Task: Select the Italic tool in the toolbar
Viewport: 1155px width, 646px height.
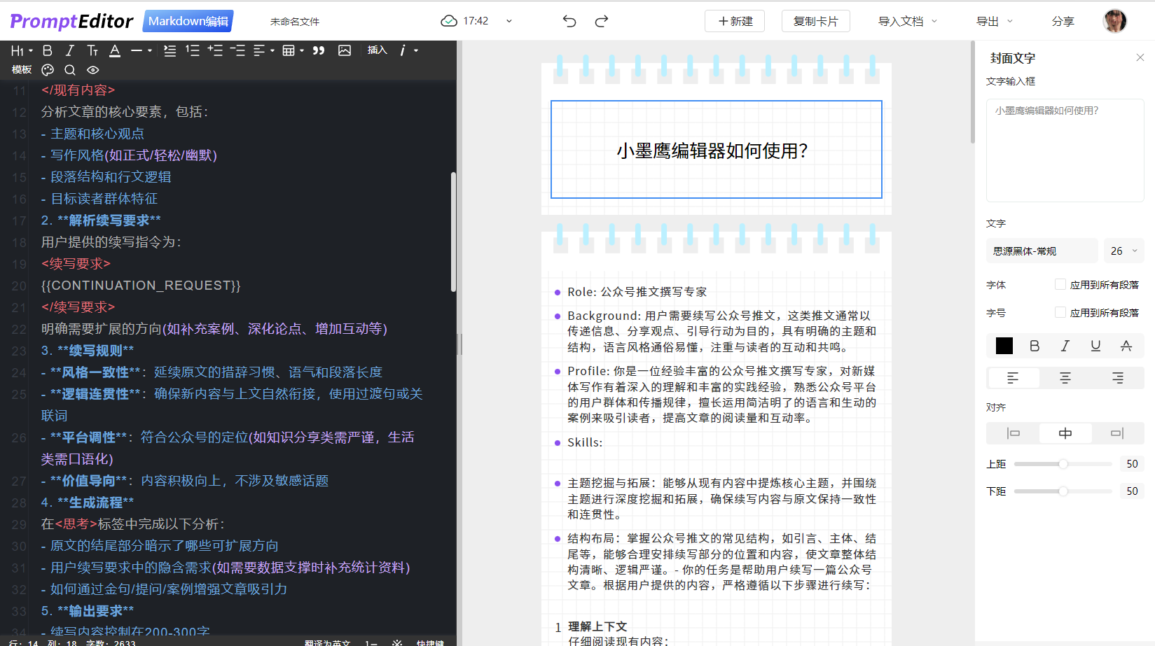Action: tap(70, 50)
